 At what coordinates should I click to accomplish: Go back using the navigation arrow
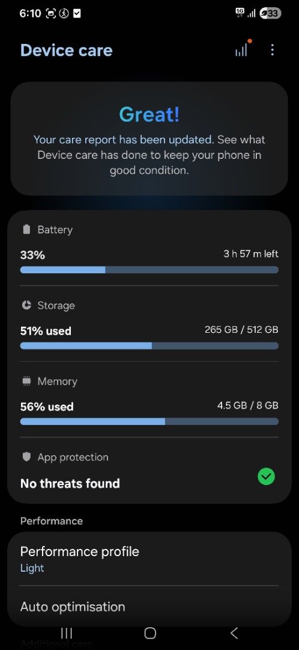tap(234, 633)
